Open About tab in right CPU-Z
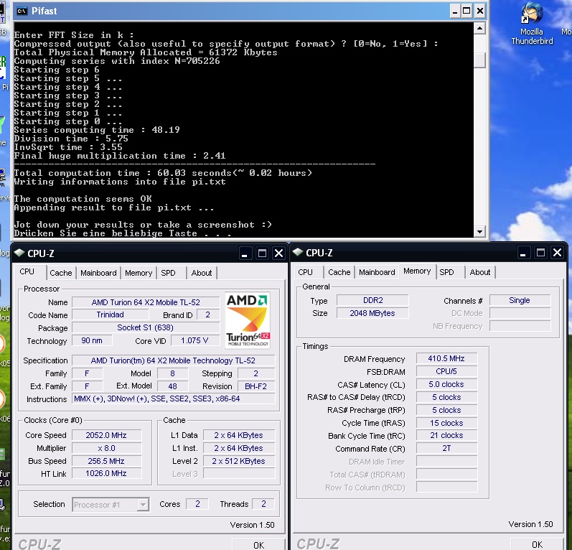The width and height of the screenshot is (572, 550). (x=480, y=272)
